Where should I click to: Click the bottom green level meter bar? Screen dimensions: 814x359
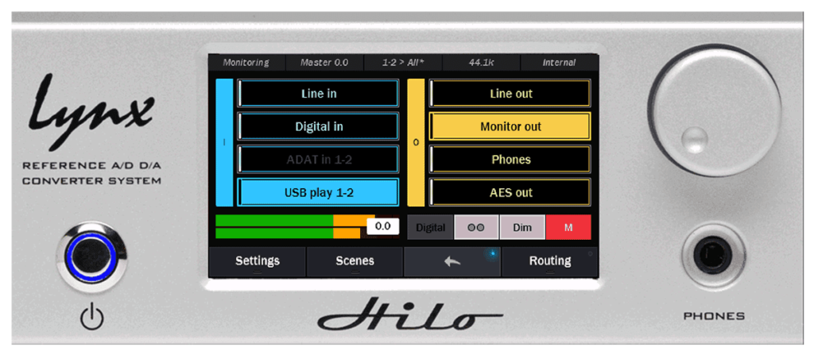[x=288, y=234]
